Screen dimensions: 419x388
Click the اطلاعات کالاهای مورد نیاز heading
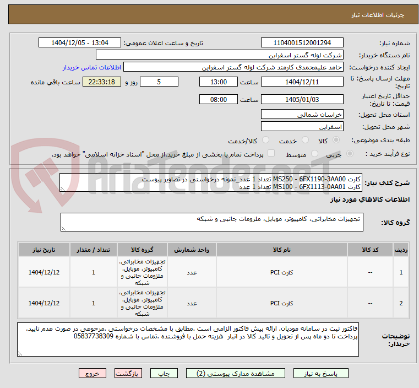coord(370,200)
